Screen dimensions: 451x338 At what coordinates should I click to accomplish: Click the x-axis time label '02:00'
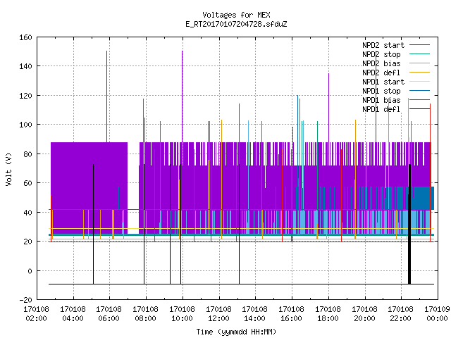36,318
